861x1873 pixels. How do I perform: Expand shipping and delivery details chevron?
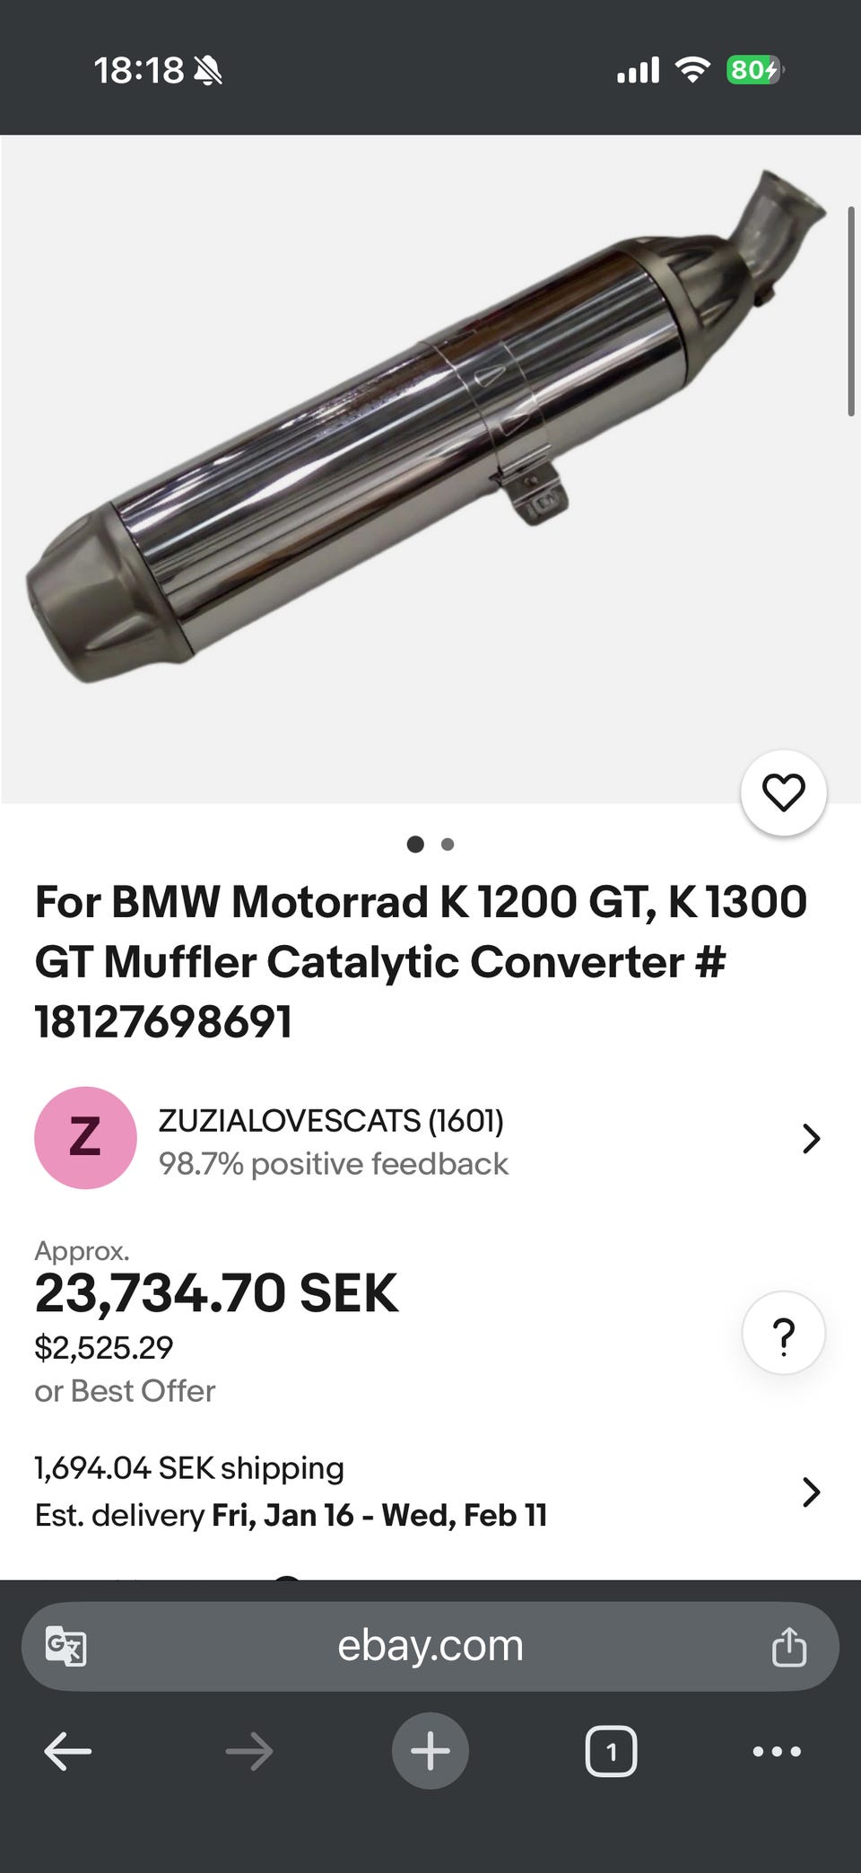pos(811,1492)
